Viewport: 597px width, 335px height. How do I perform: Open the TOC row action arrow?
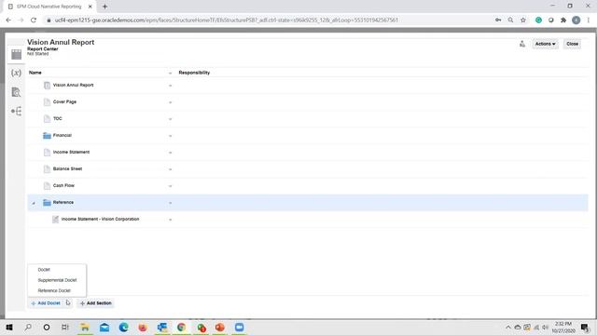[x=170, y=119]
